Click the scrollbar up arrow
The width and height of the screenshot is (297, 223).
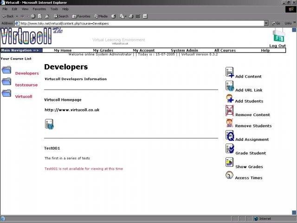[294, 30]
